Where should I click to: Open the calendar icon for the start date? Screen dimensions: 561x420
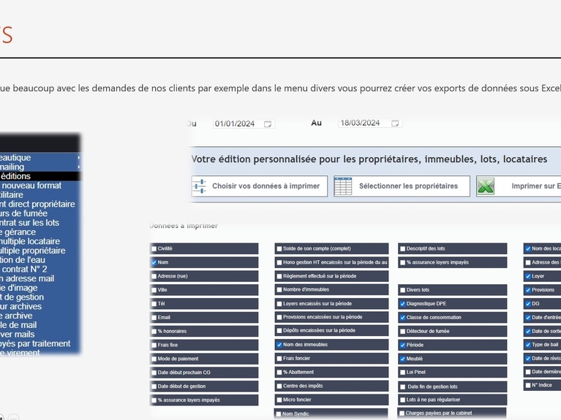(x=268, y=124)
